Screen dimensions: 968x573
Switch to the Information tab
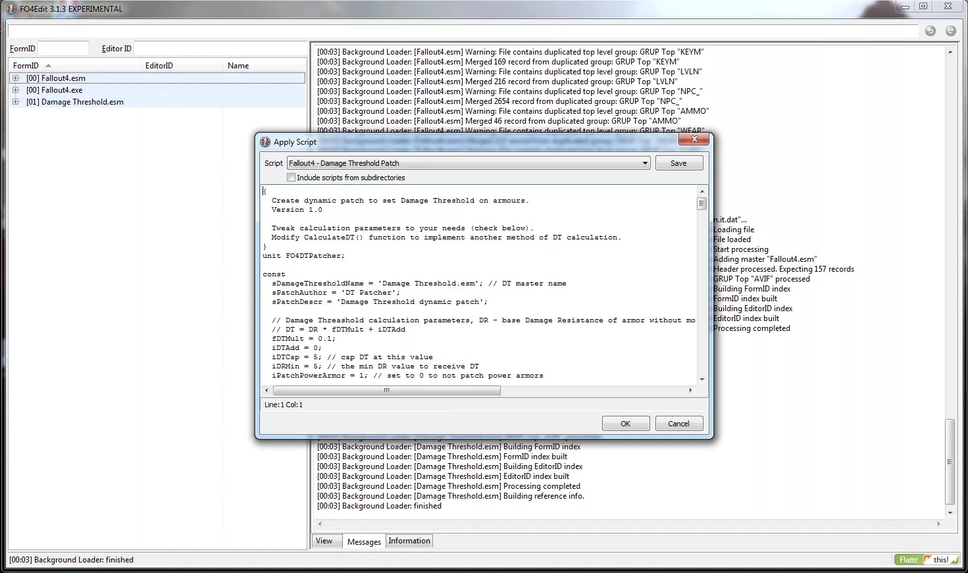[409, 541]
